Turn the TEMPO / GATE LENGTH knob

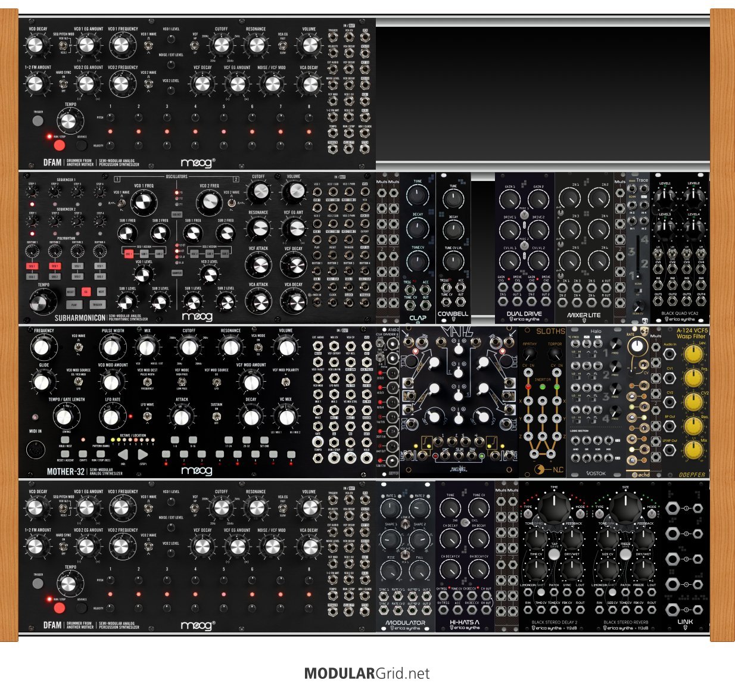67,416
